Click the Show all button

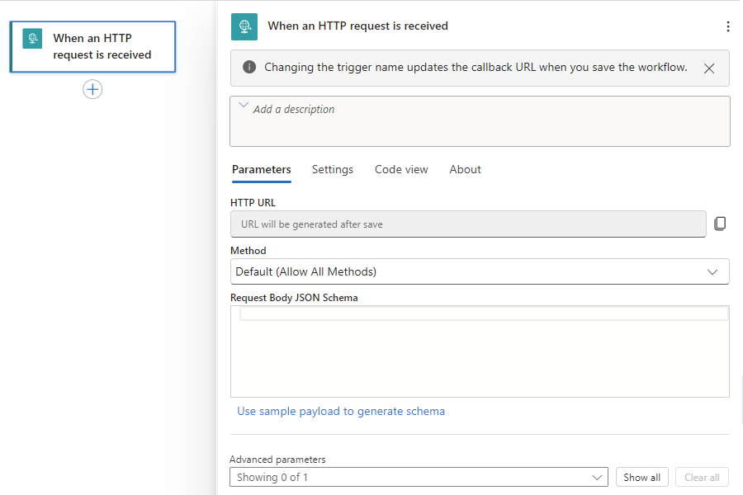pyautogui.click(x=641, y=477)
